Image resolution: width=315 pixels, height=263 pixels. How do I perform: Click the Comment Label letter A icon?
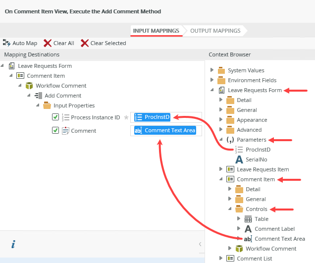(248, 229)
